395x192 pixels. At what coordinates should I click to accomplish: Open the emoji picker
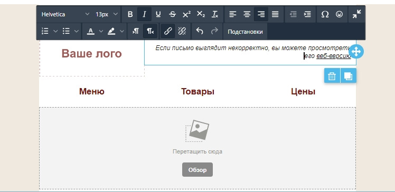coord(339,14)
